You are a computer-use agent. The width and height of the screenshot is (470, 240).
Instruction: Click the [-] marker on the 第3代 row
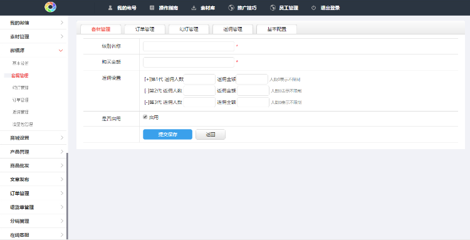point(147,102)
